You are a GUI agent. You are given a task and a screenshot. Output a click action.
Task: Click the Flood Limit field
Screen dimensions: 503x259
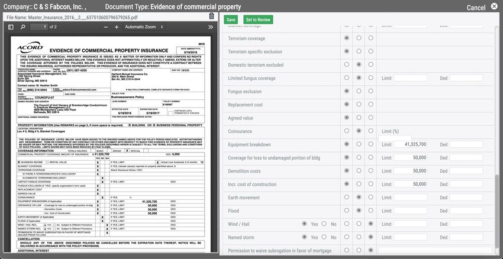tap(410, 211)
